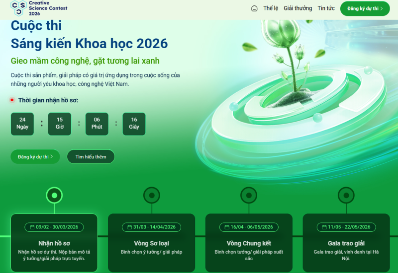The width and height of the screenshot is (398, 273).
Task: Select the Vòng Sơ loại timeline circle
Action: 151,195
